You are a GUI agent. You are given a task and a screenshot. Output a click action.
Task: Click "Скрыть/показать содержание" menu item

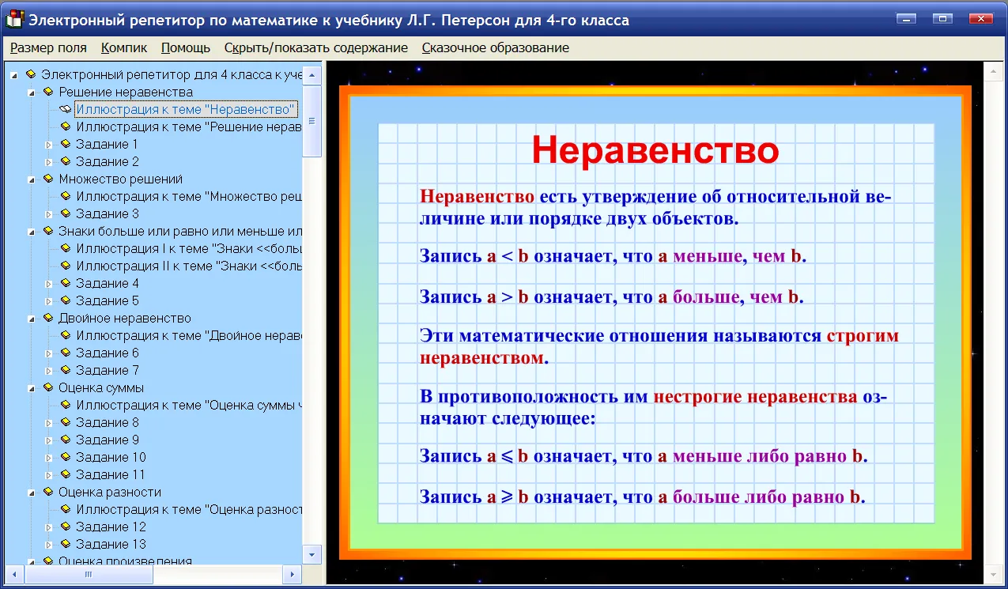coord(316,47)
